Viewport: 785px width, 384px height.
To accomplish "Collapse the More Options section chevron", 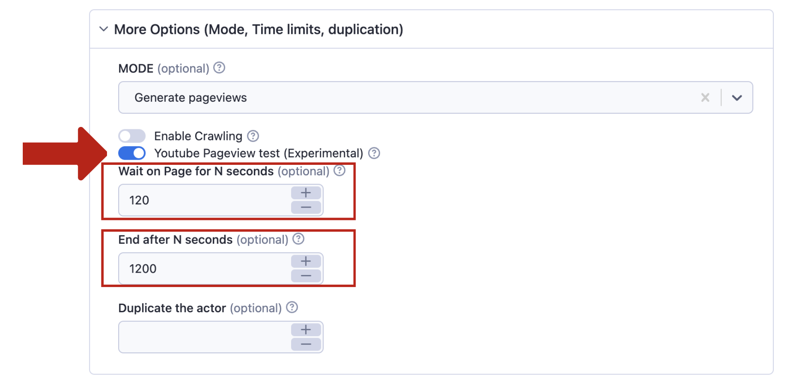I will tap(103, 29).
